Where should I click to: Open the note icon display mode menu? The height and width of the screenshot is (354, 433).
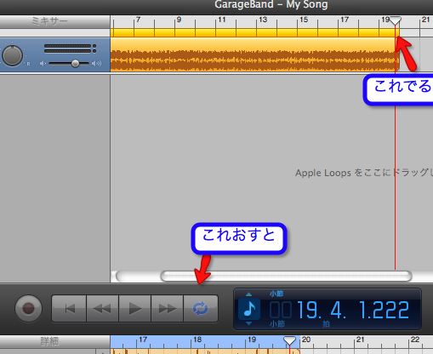click(249, 309)
